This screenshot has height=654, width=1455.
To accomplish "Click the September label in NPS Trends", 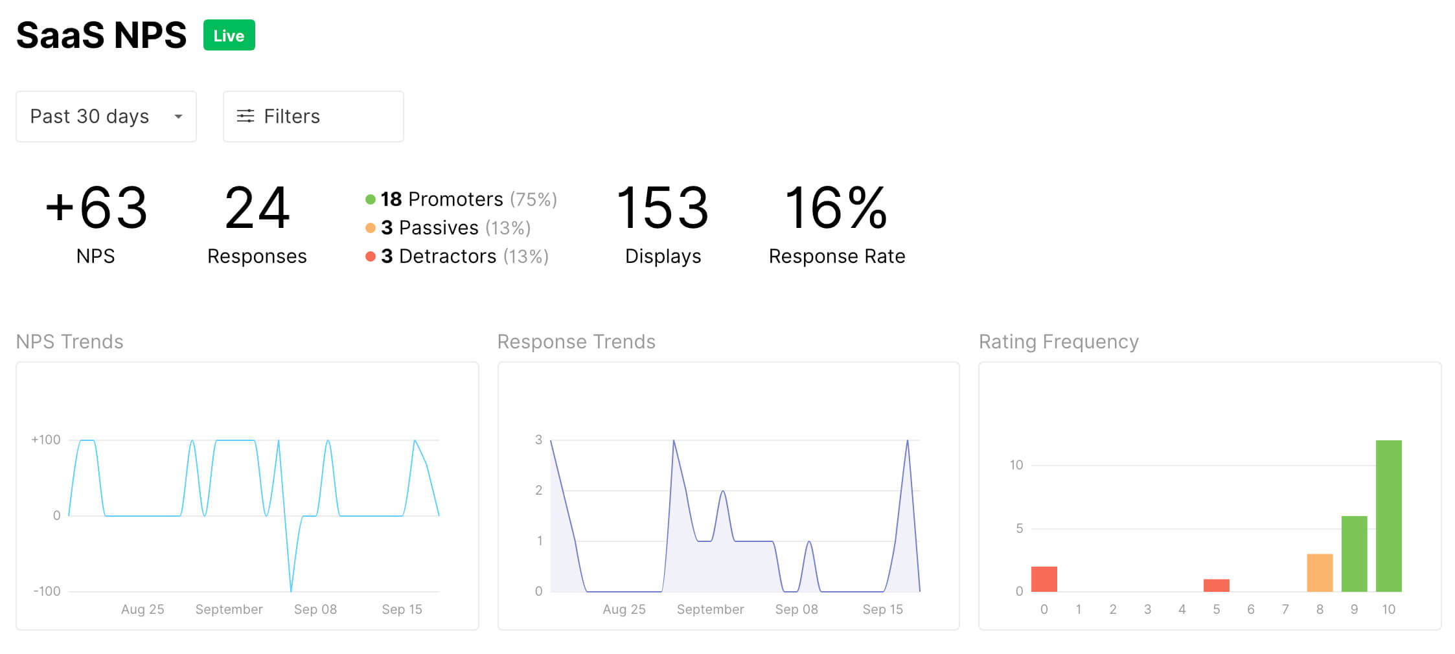I will tap(229, 609).
